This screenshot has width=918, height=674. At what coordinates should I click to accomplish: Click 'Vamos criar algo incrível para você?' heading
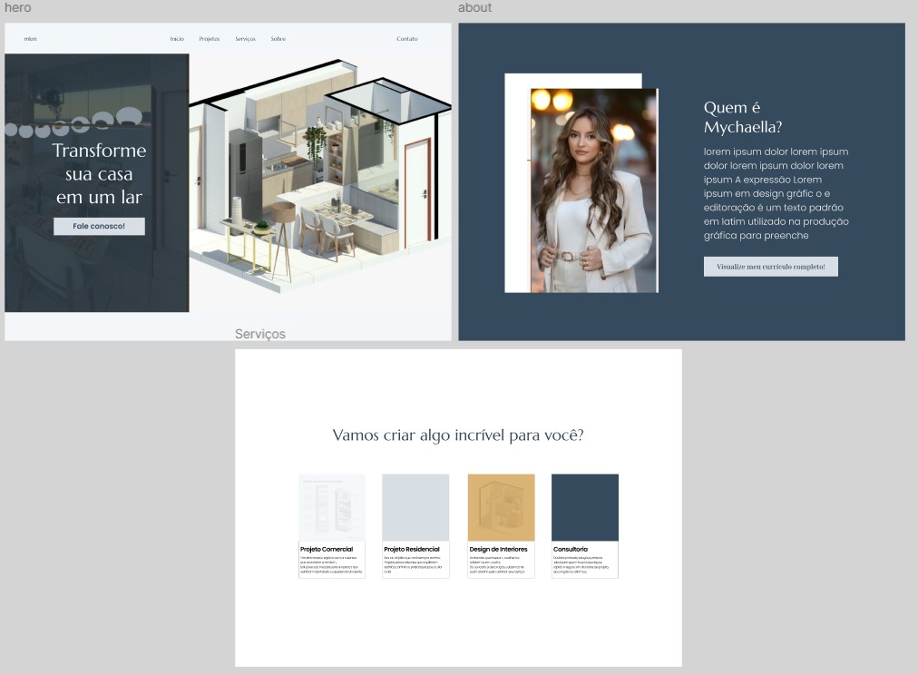(457, 435)
